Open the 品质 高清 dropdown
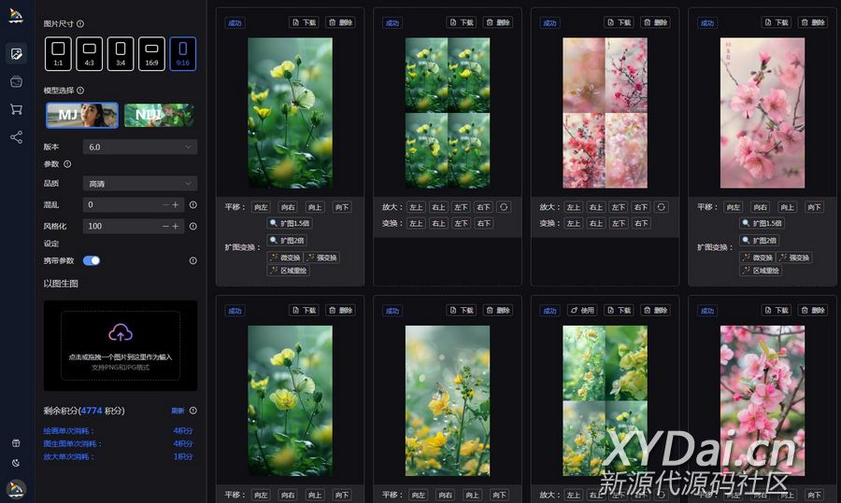The height and width of the screenshot is (503, 841). click(x=139, y=184)
